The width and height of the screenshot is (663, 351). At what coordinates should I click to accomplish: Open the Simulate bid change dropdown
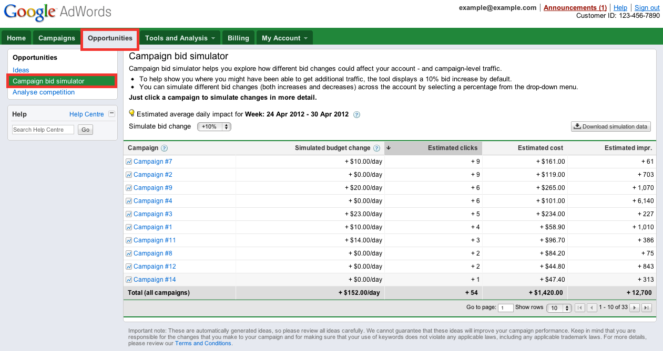pos(214,126)
